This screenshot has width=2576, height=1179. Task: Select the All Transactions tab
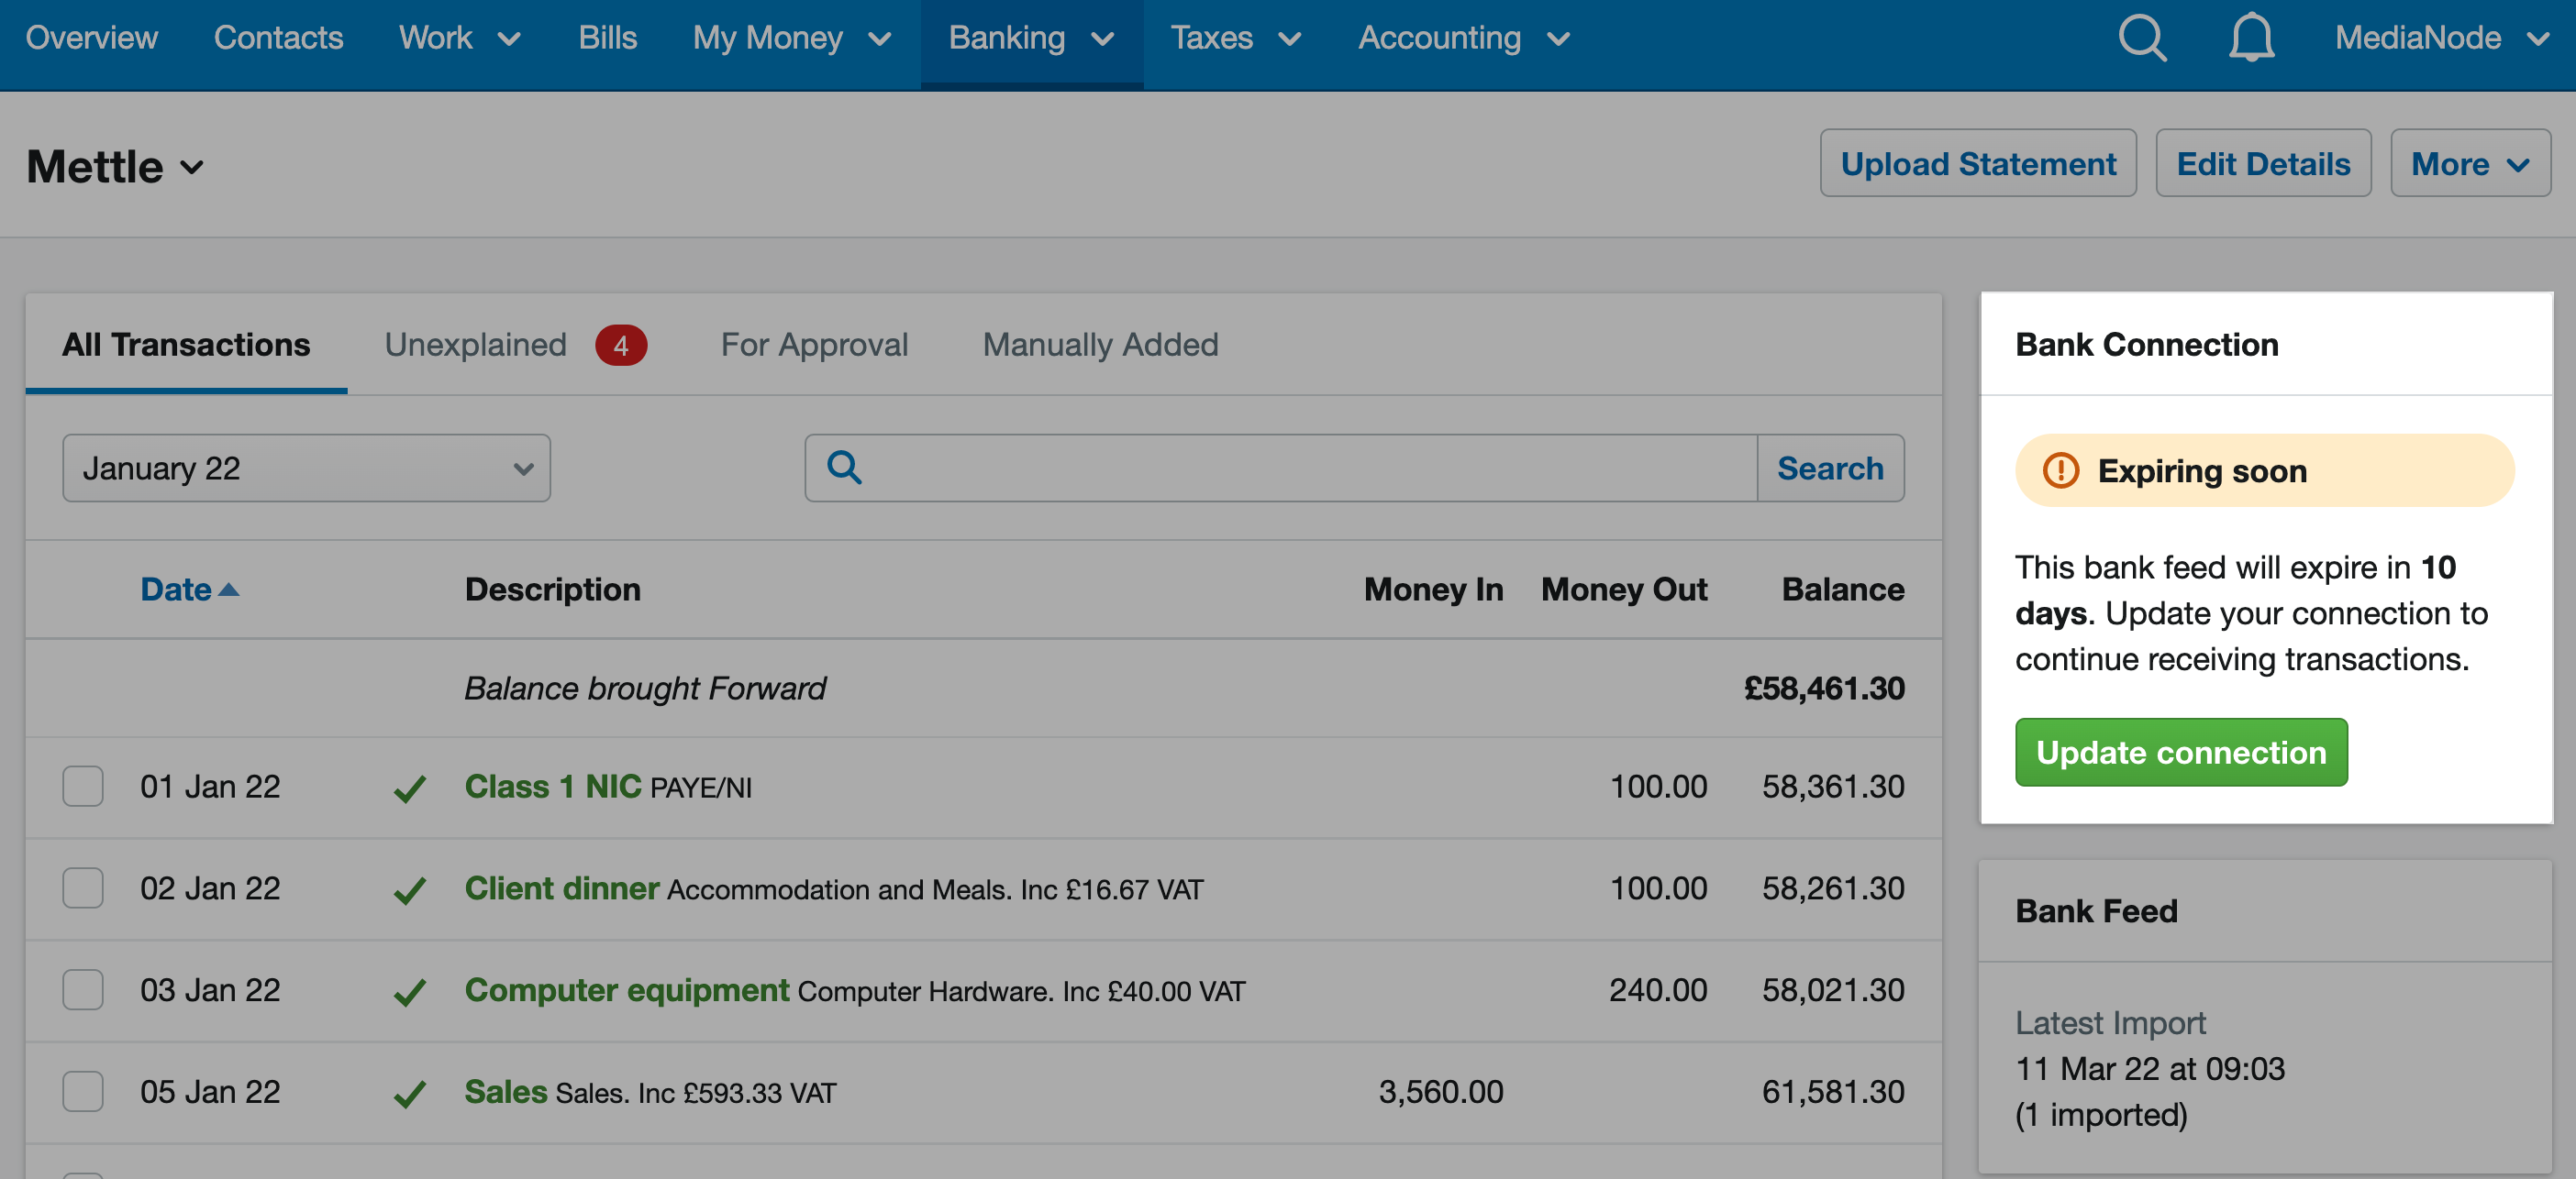pyautogui.click(x=186, y=345)
